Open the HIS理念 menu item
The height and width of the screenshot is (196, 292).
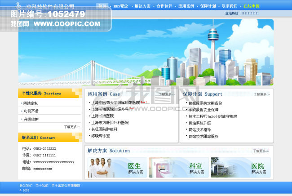point(121,6)
